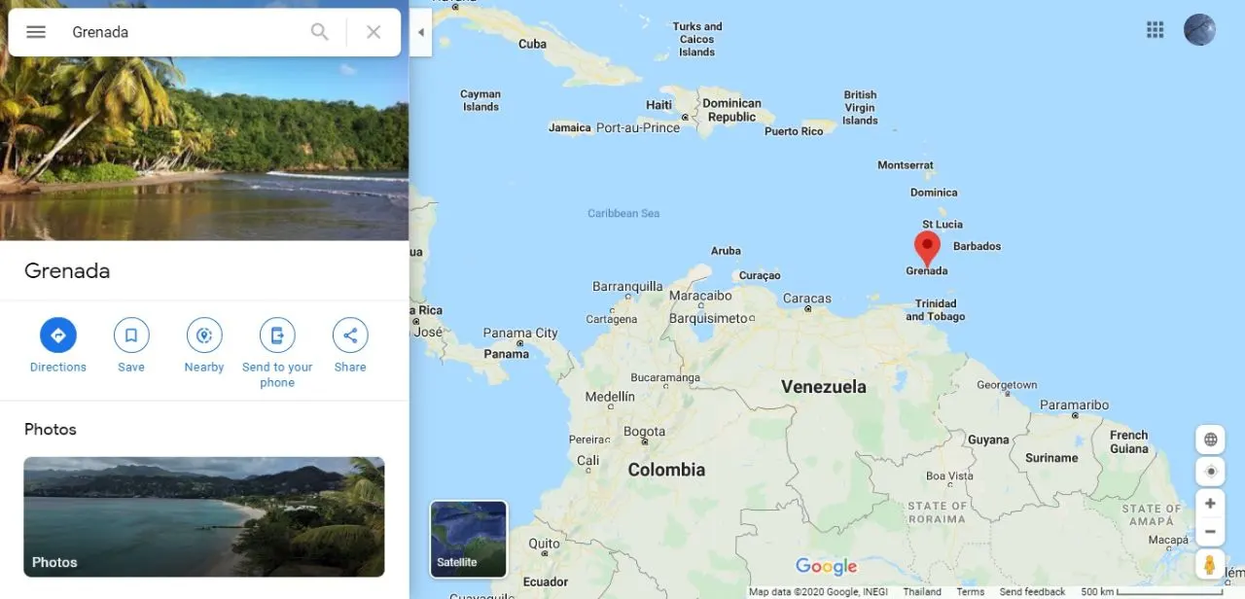Show your current location

(1211, 472)
